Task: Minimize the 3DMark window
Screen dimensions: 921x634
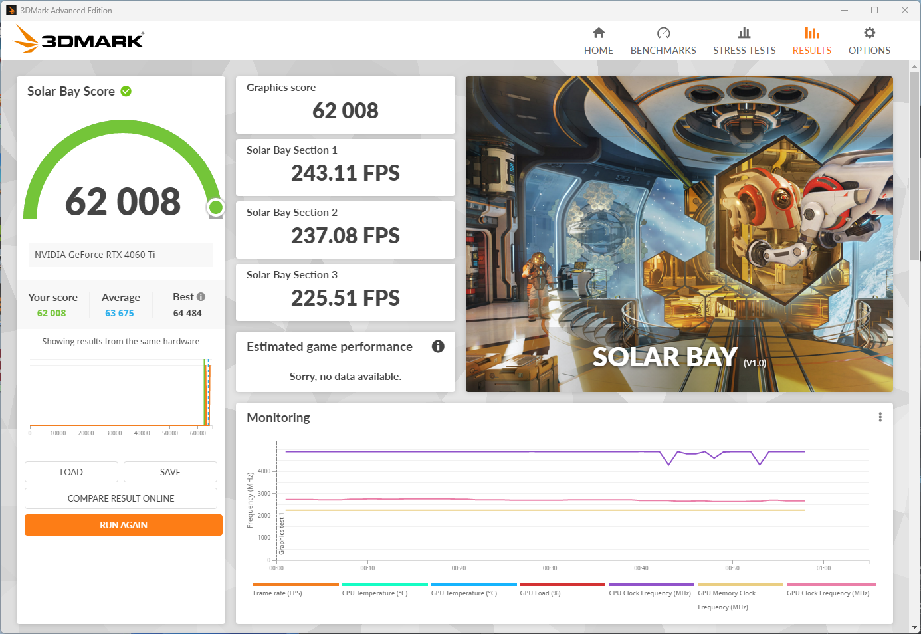Action: coord(845,10)
